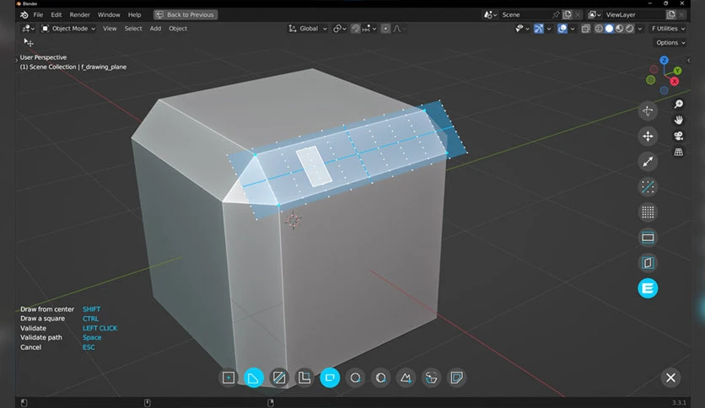Open the Add menu
Screen dimensions: 705x408
(155, 29)
